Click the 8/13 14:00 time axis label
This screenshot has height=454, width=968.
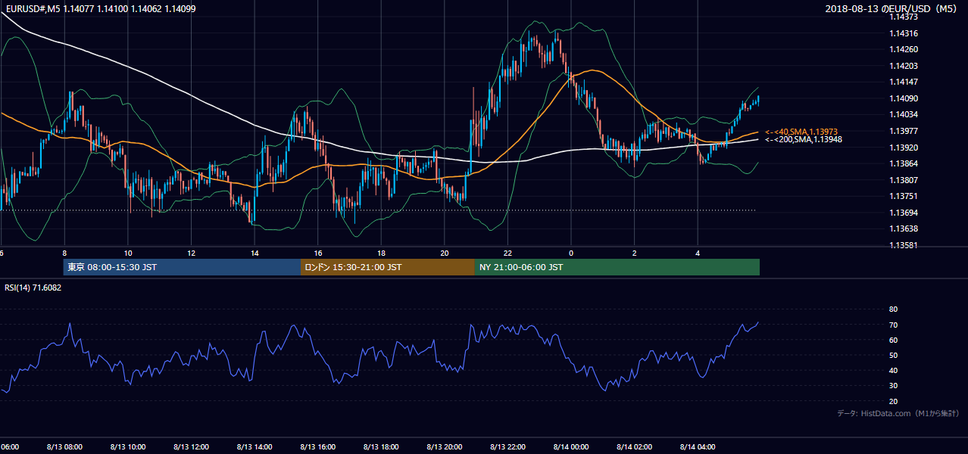[x=254, y=447]
